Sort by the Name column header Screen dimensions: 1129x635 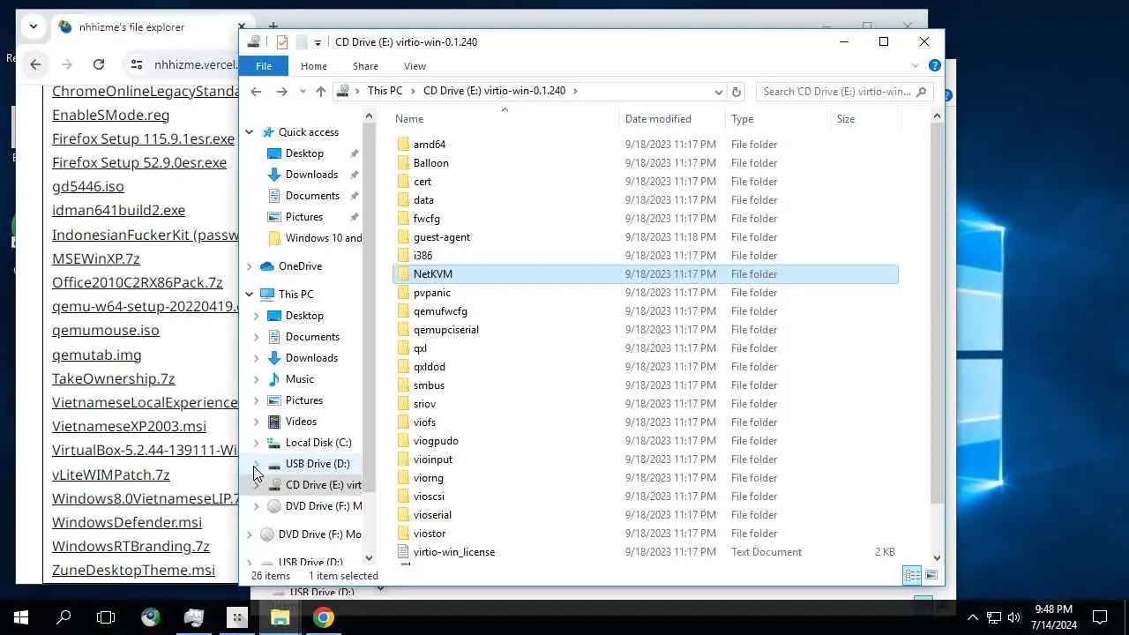tap(409, 119)
